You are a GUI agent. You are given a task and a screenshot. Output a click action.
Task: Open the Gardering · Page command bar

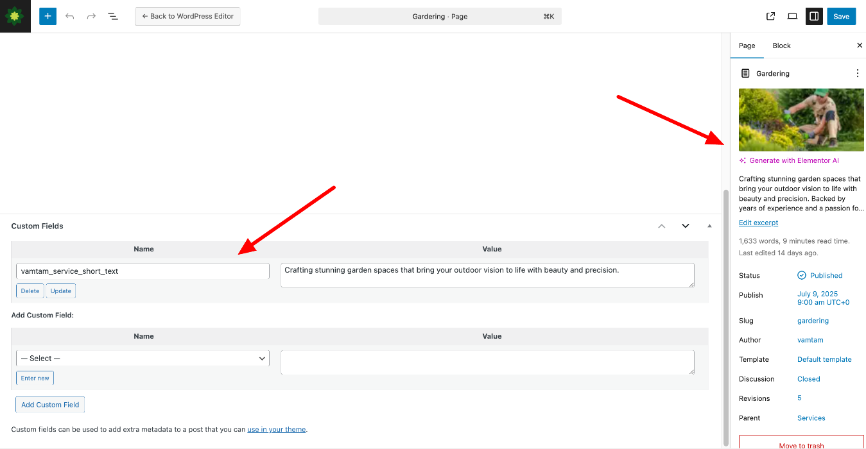(440, 17)
